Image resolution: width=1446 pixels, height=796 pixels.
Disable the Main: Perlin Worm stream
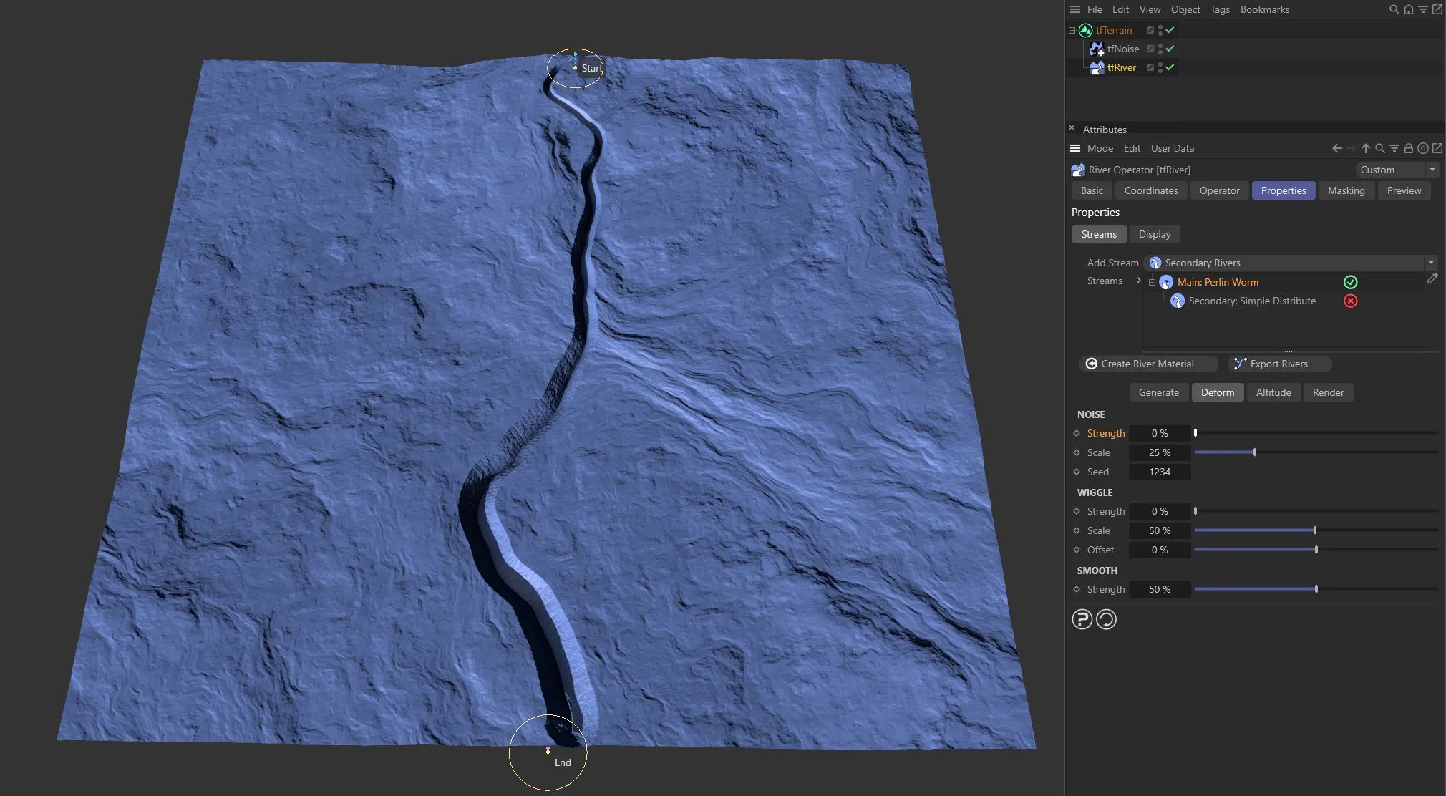1350,282
